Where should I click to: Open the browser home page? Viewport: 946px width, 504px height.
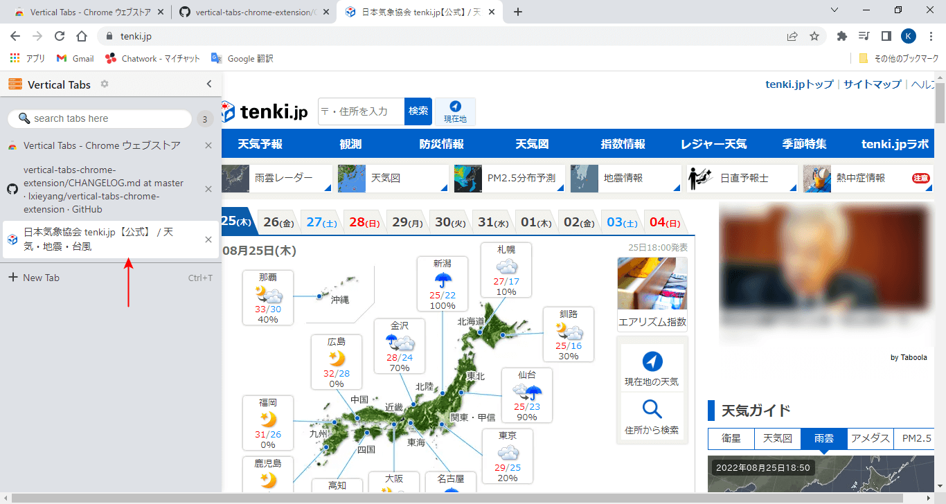(x=82, y=36)
